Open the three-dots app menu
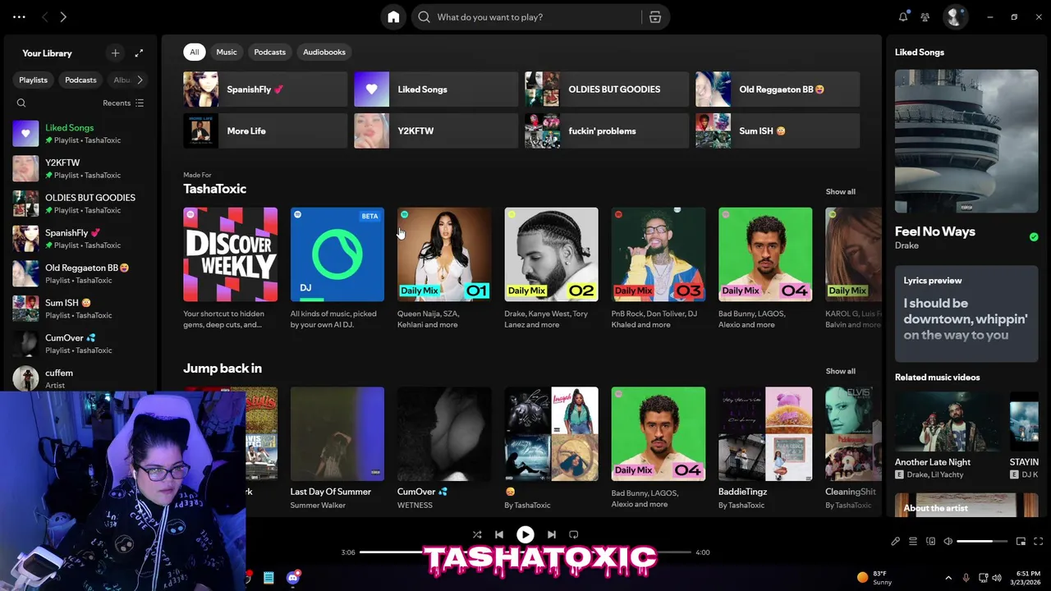The width and height of the screenshot is (1051, 591). tap(19, 16)
